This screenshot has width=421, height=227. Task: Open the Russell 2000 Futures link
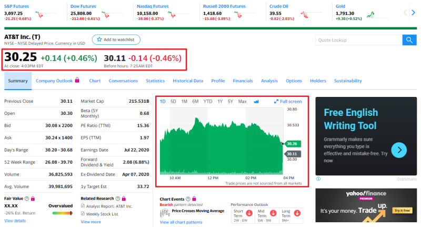coord(224,6)
